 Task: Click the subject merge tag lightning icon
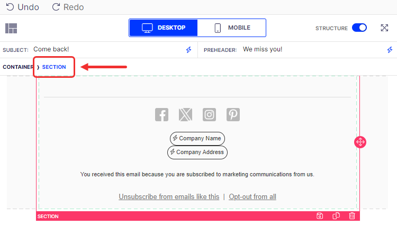(188, 50)
